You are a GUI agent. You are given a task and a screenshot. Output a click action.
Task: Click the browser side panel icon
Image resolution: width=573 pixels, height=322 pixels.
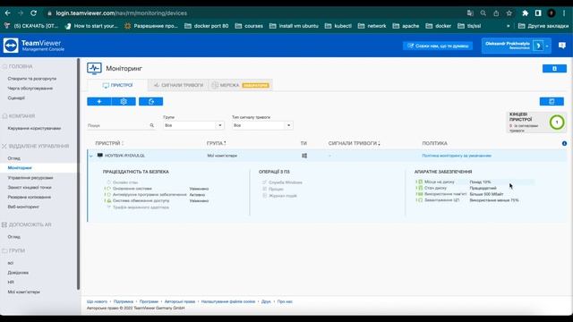click(538, 13)
